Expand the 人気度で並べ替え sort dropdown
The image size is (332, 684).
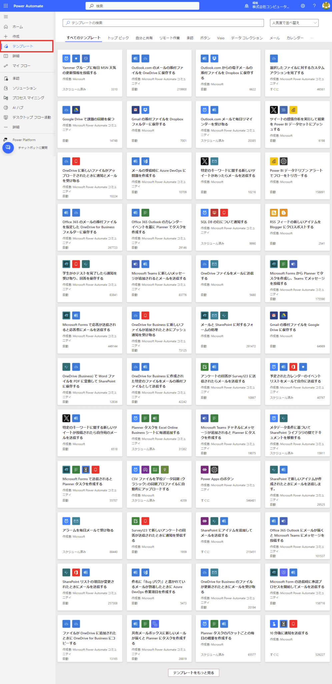294,23
